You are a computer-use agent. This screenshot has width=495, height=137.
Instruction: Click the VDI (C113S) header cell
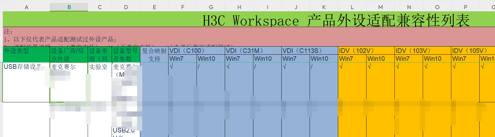point(310,51)
